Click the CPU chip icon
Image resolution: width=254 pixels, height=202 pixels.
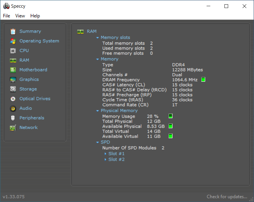[x=13, y=51]
